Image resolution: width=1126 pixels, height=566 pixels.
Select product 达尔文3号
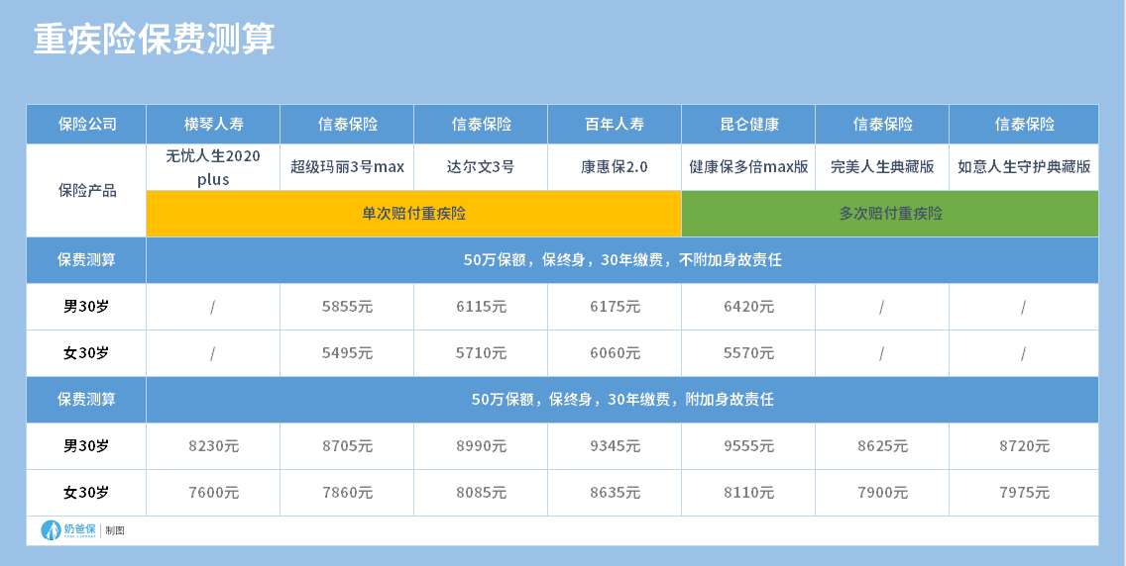coord(481,167)
